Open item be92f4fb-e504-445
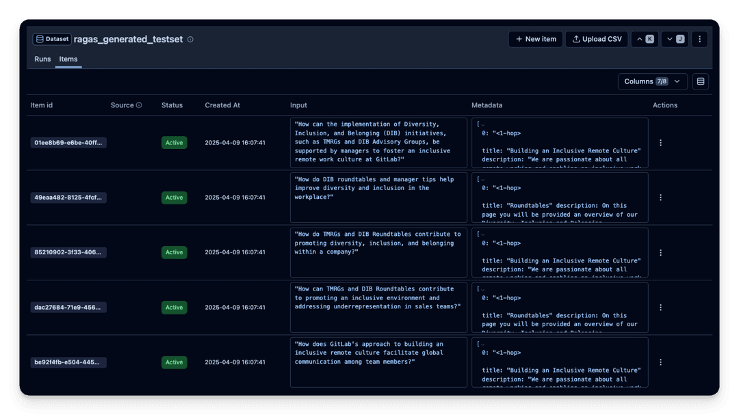Image resolution: width=739 pixels, height=415 pixels. point(68,362)
